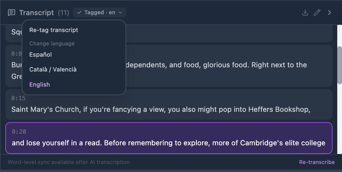Select the highlighted lose yourself segment
The image size is (342, 172).
pos(169,138)
